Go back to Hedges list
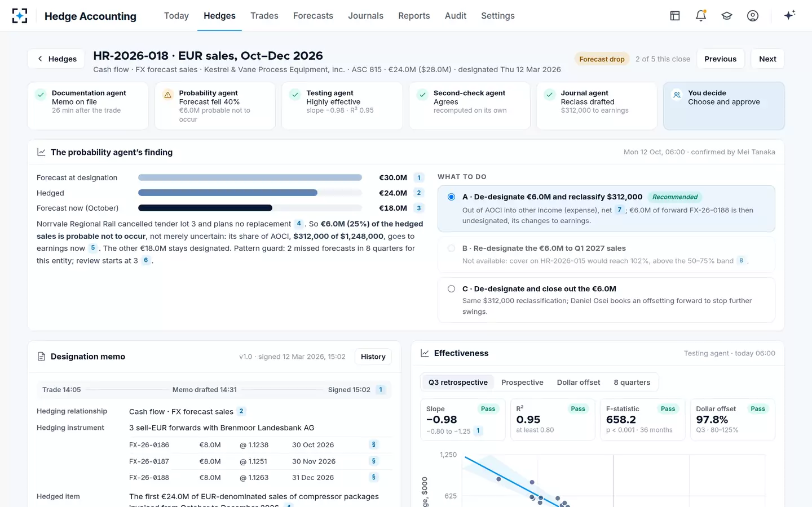 coord(56,59)
